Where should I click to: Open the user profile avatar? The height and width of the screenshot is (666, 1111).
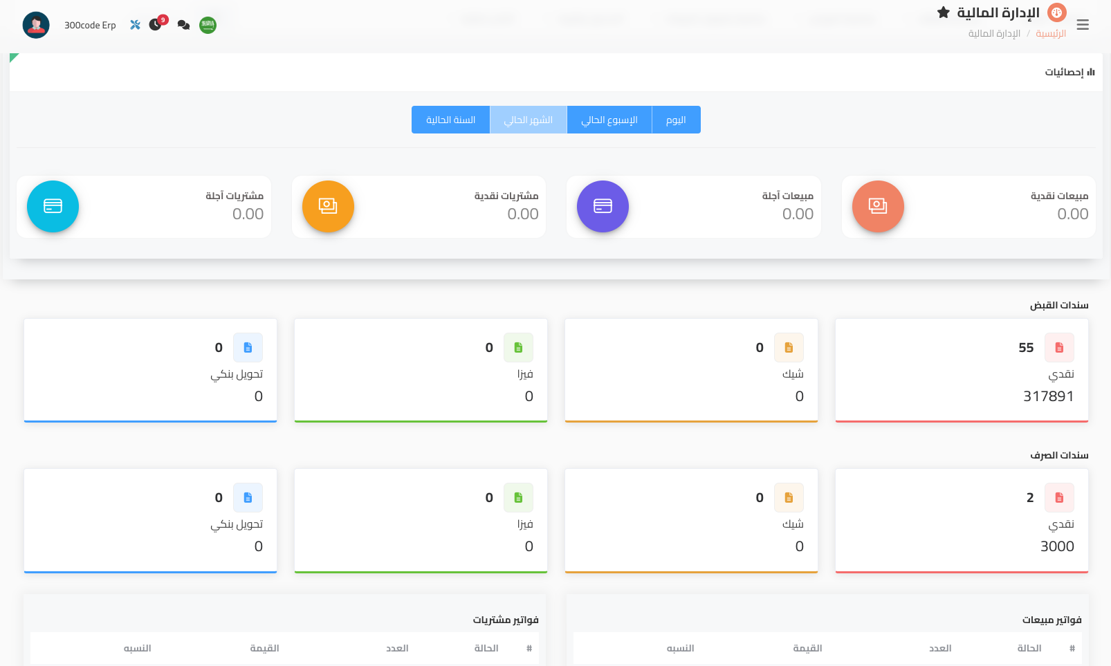[x=36, y=25]
